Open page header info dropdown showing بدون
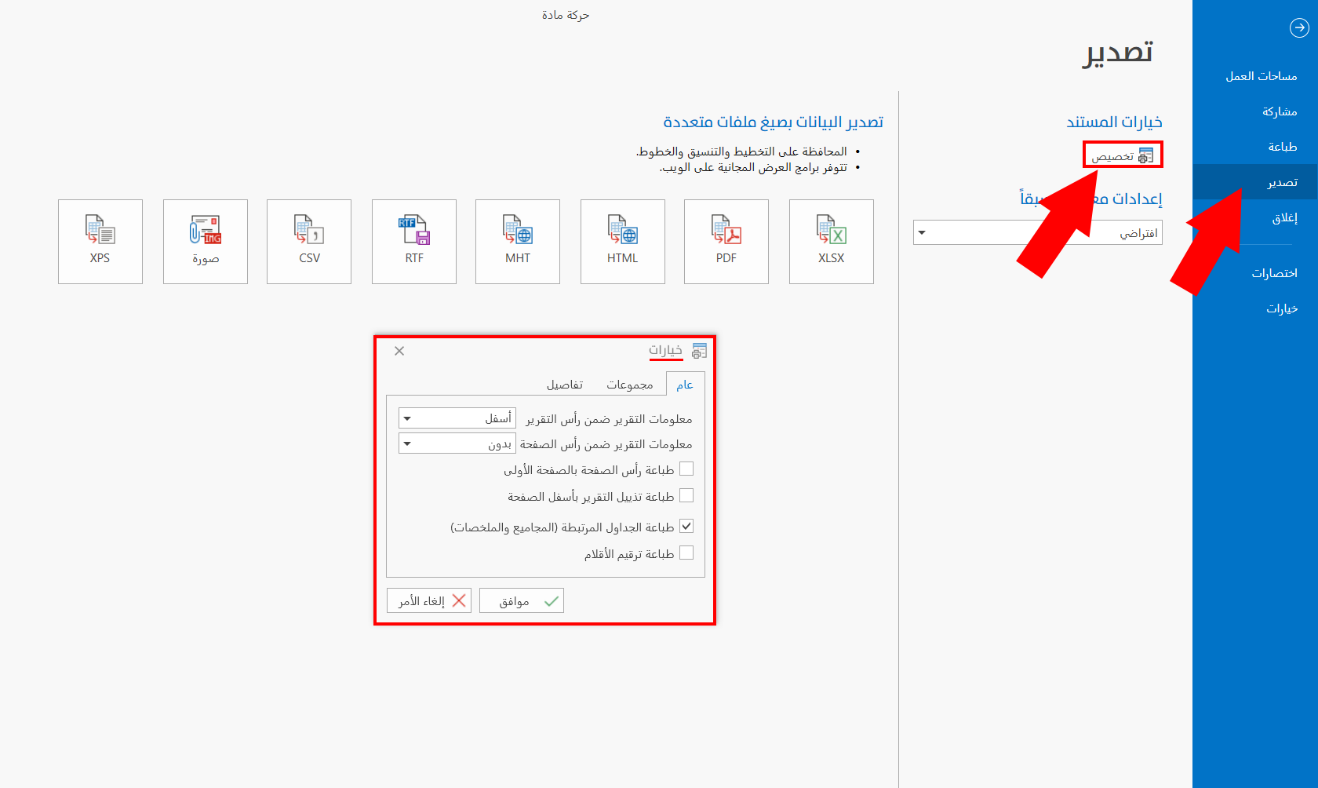The image size is (1318, 788). coord(457,443)
